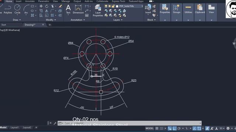
Task: Open the View panel dropdown
Action: 211,20
